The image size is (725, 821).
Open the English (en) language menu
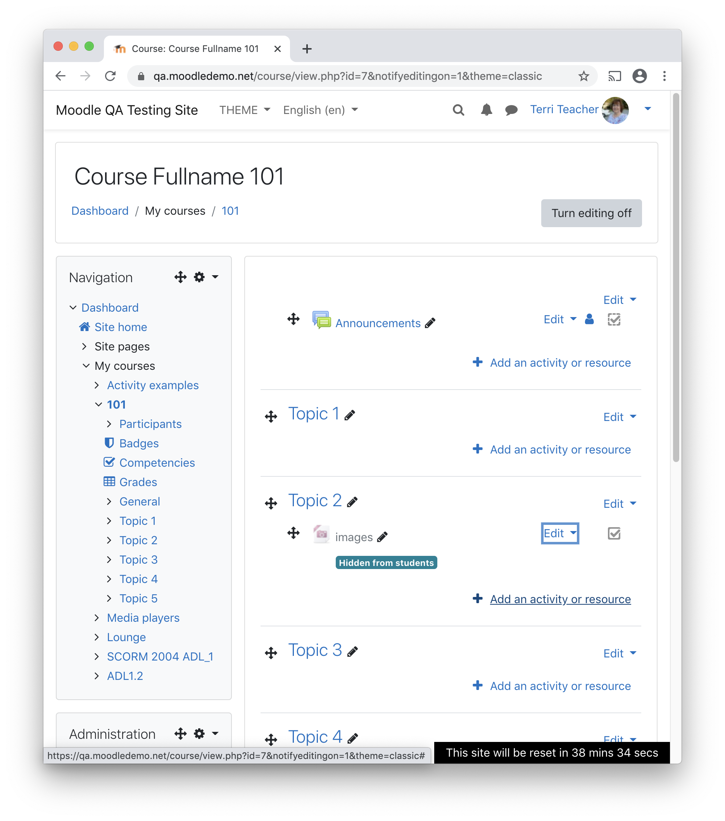(320, 110)
